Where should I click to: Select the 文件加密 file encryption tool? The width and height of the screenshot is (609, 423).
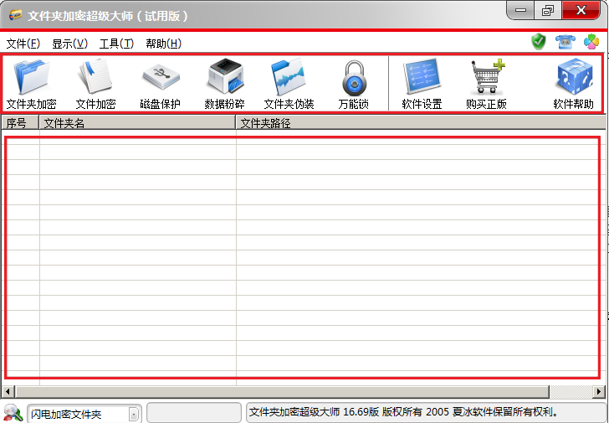(95, 84)
